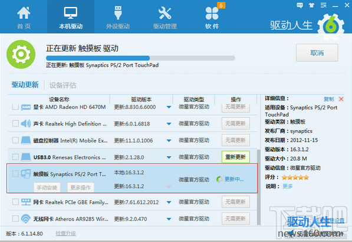Close the details panel with red X

[x=341, y=99]
